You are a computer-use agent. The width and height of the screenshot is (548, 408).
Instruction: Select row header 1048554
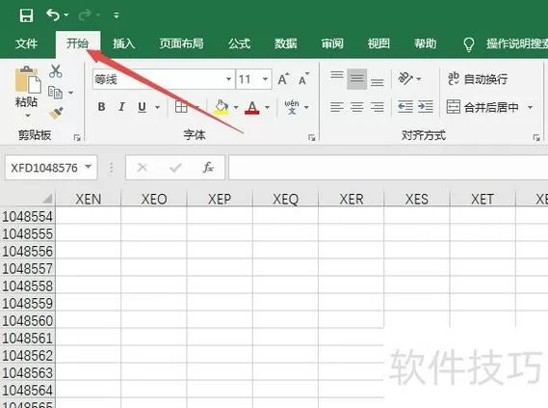click(x=27, y=217)
